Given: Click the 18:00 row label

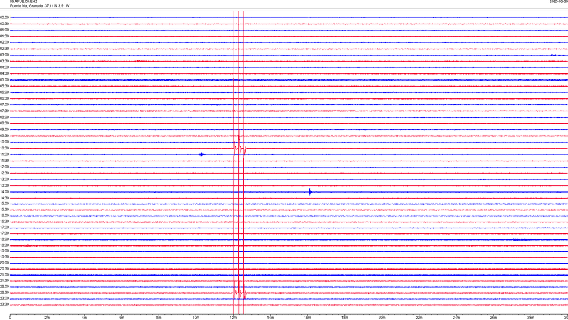Looking at the screenshot, I should [x=4, y=239].
